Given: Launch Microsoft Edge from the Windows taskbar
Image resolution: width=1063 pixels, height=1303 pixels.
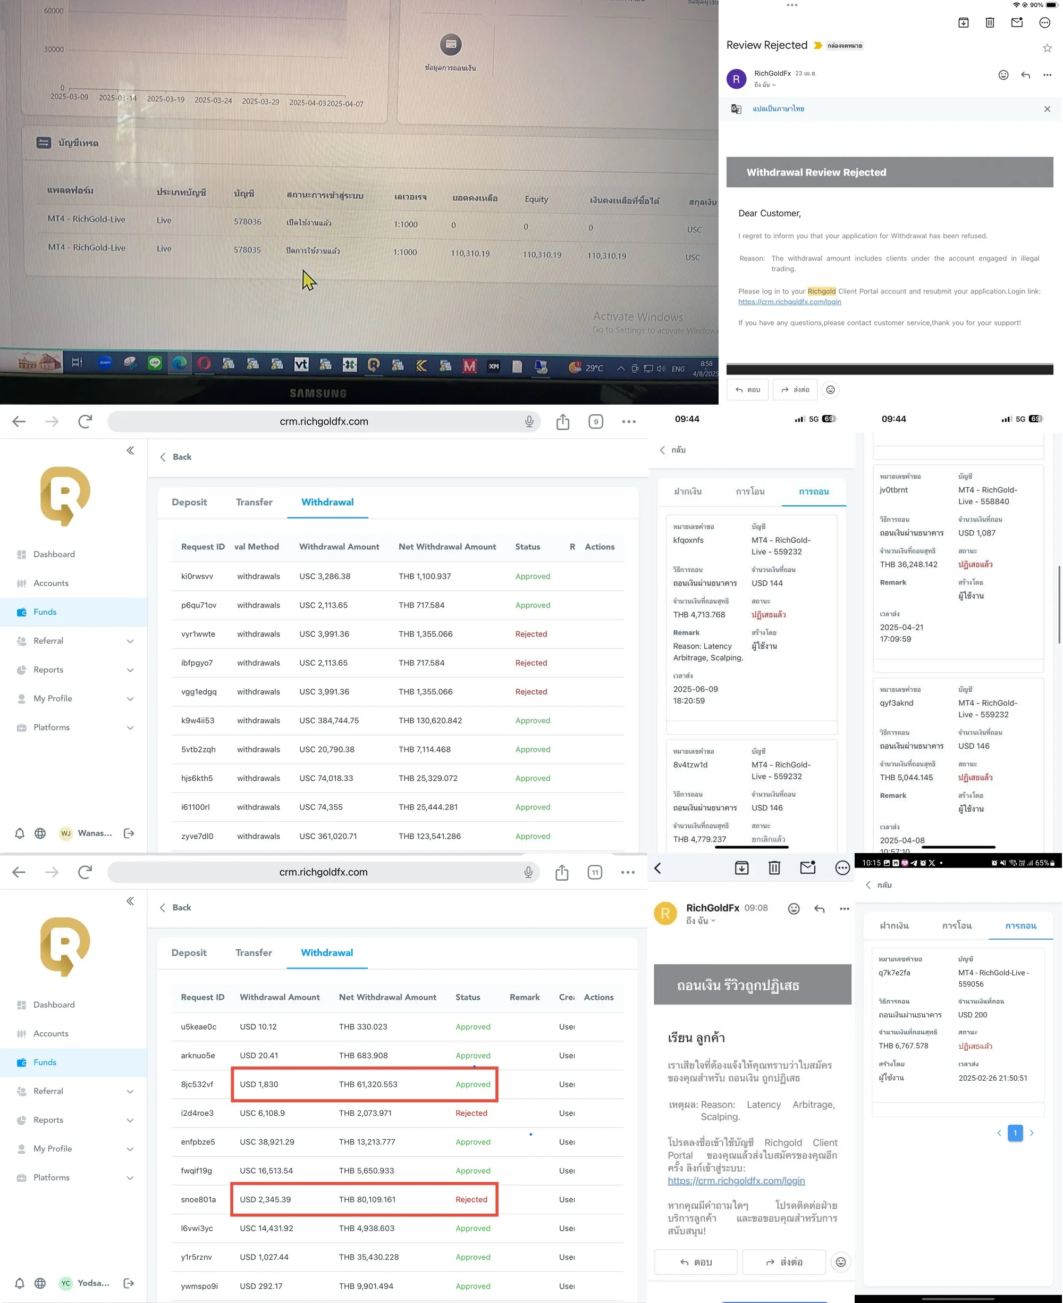Looking at the screenshot, I should [180, 363].
